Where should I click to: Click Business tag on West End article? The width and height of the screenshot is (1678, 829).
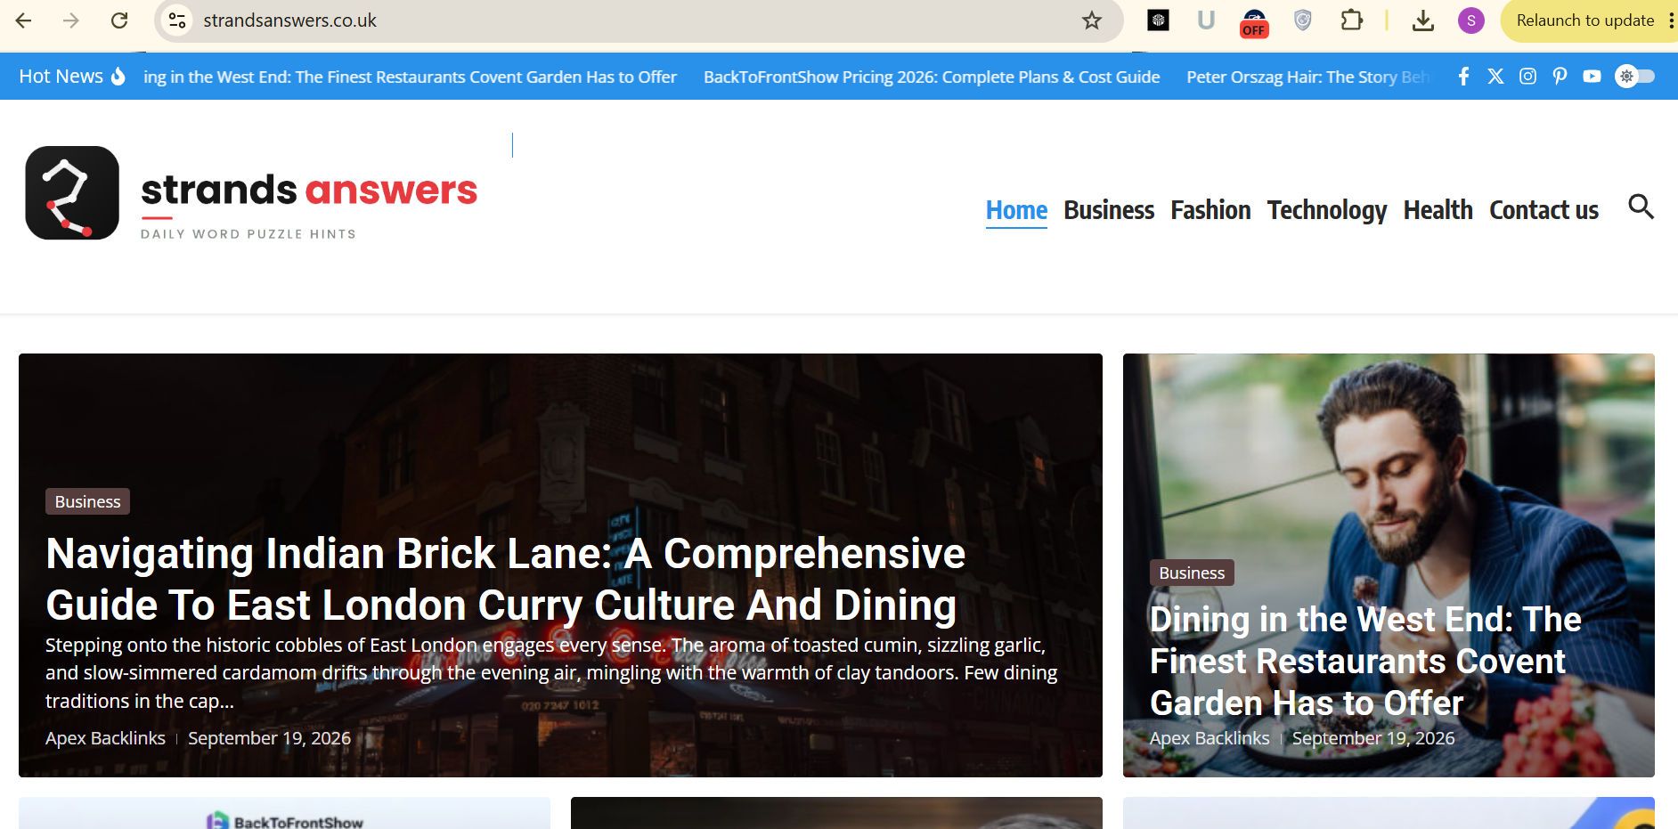(x=1192, y=573)
